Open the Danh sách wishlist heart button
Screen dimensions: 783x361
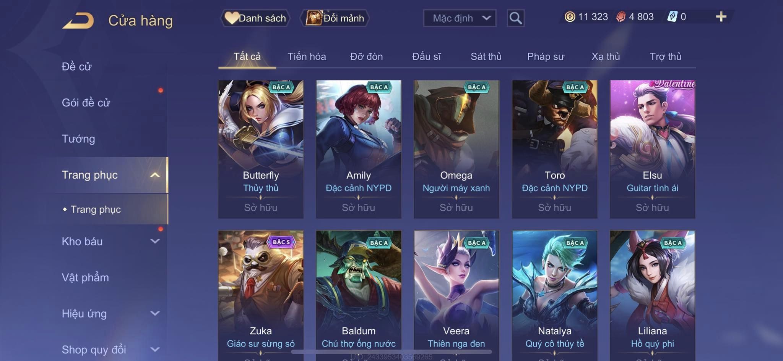[x=255, y=18]
